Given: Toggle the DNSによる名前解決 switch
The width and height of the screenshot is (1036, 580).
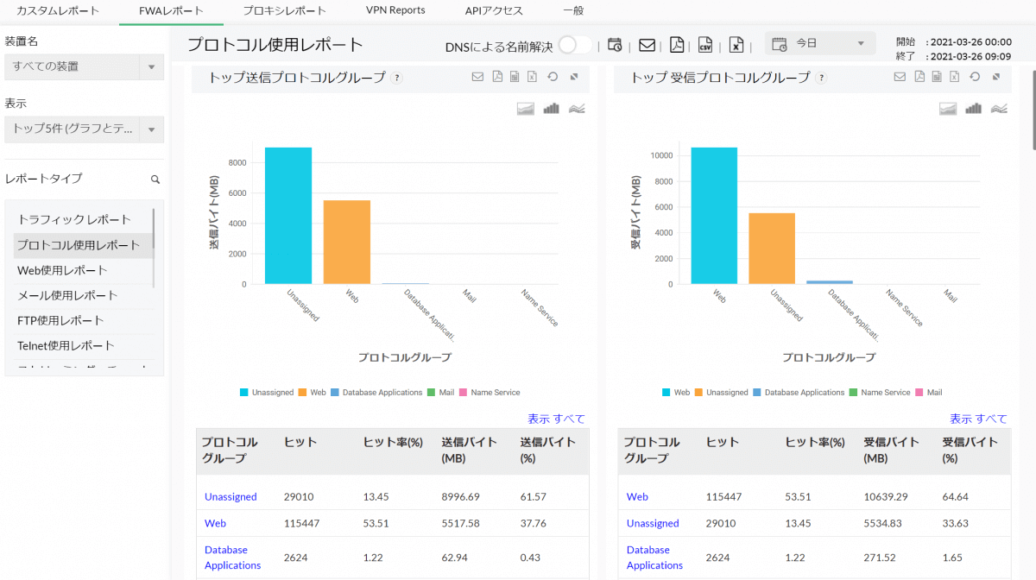Looking at the screenshot, I should click(575, 45).
